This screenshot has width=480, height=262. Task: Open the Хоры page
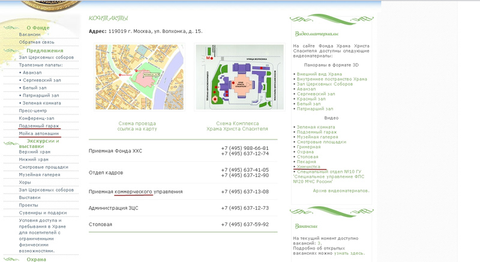(x=25, y=182)
